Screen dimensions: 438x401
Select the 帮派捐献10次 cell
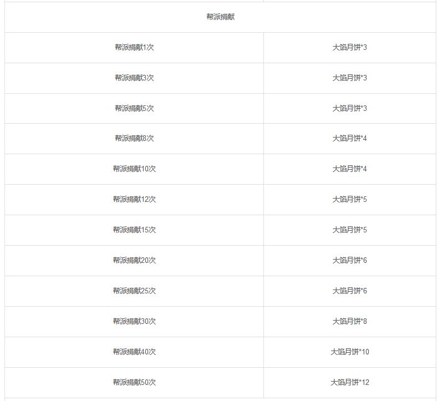134,169
